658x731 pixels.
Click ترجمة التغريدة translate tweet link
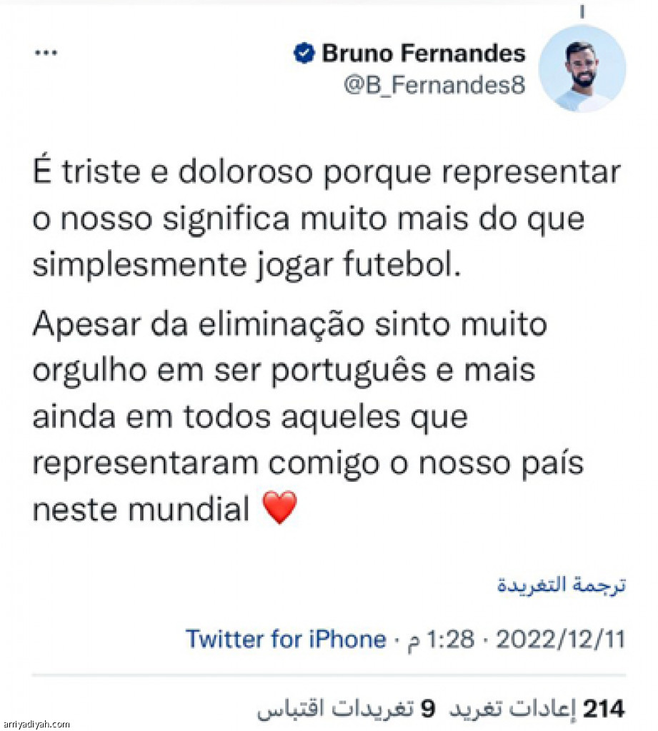click(561, 585)
